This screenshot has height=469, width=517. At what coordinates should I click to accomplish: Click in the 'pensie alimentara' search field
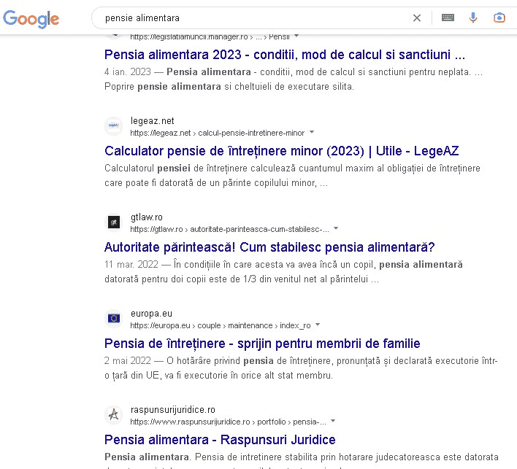tap(248, 18)
